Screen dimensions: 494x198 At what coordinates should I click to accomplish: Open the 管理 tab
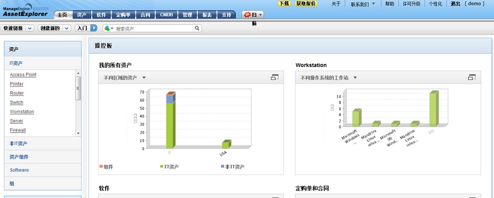tap(187, 15)
